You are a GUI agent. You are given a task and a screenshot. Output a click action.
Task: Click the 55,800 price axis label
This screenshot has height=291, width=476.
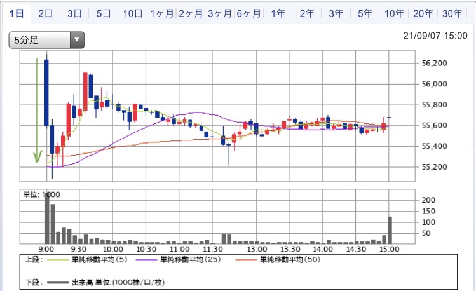(435, 105)
